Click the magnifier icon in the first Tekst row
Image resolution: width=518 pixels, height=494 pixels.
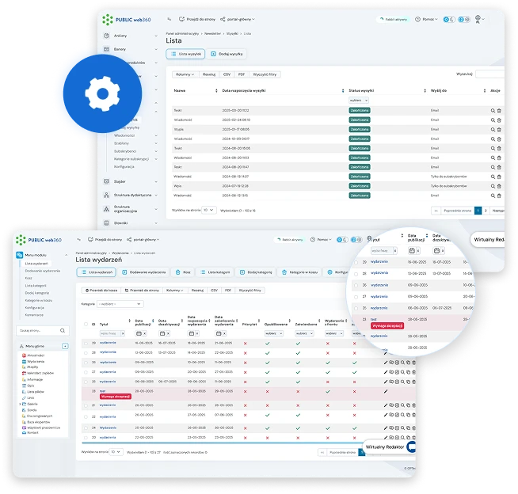coord(492,110)
